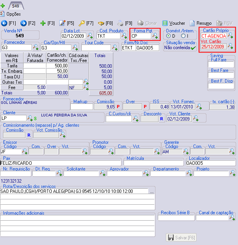238x245 pixels.
Task: Open lookup for Promotor Código field
Action: coord(111,151)
